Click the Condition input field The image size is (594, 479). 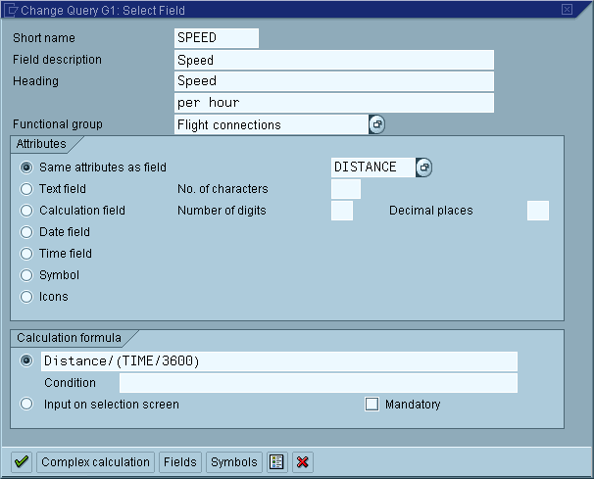318,383
